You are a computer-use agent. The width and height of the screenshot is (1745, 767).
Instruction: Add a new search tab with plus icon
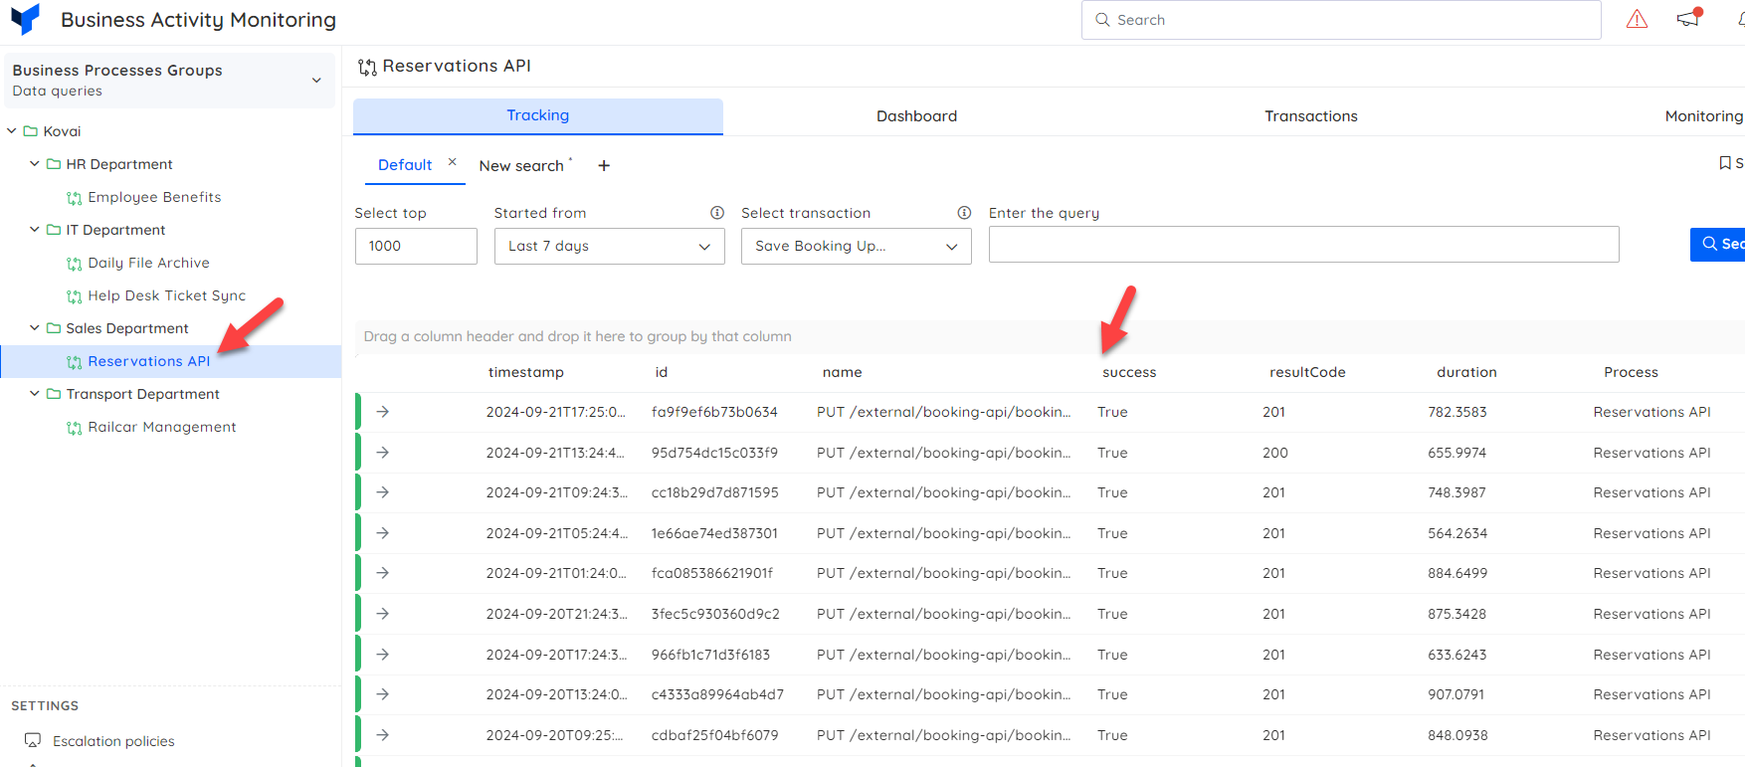[x=604, y=166]
